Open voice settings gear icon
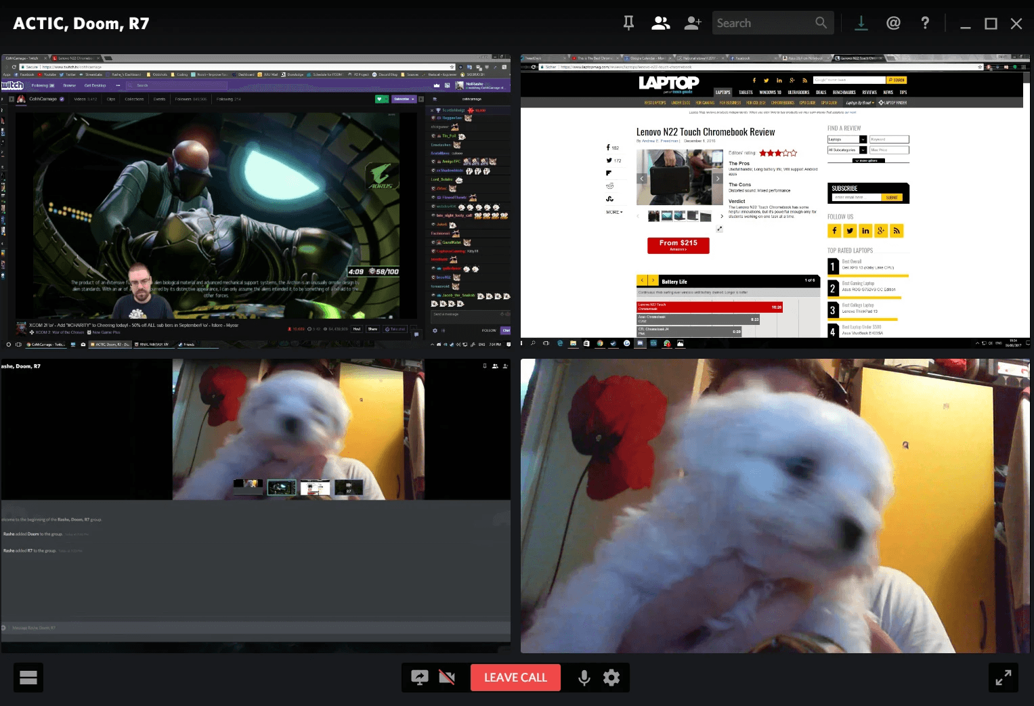Screen dimensions: 1034x706 pos(611,678)
